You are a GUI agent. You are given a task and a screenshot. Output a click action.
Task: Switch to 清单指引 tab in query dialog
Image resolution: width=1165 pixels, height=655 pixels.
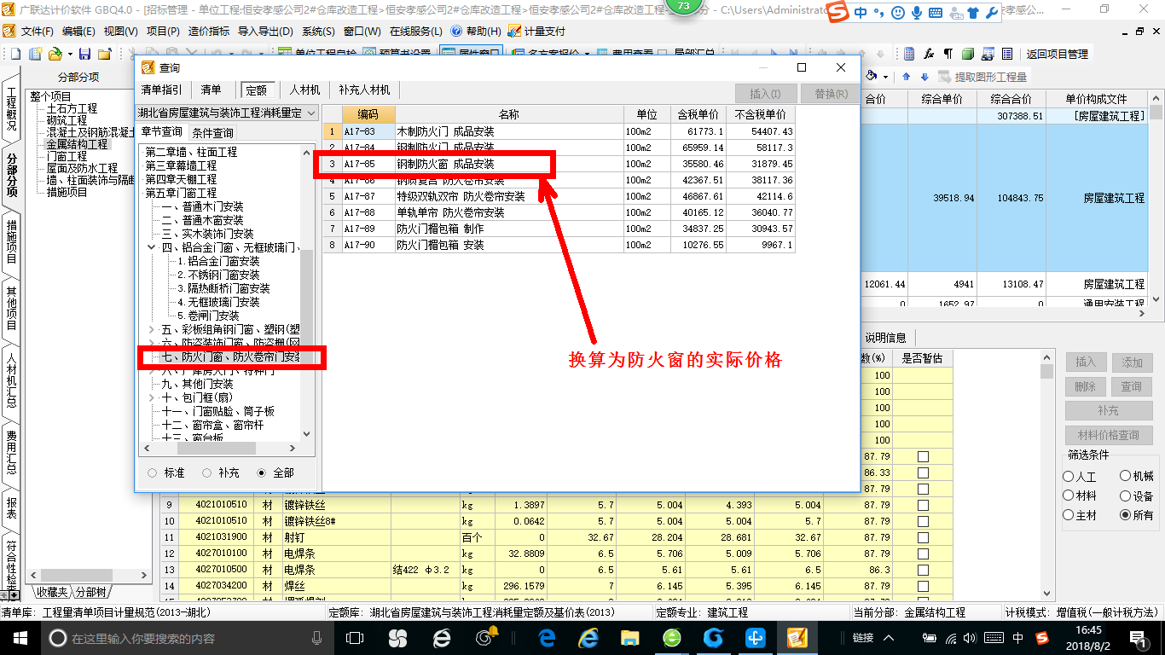[x=161, y=90]
